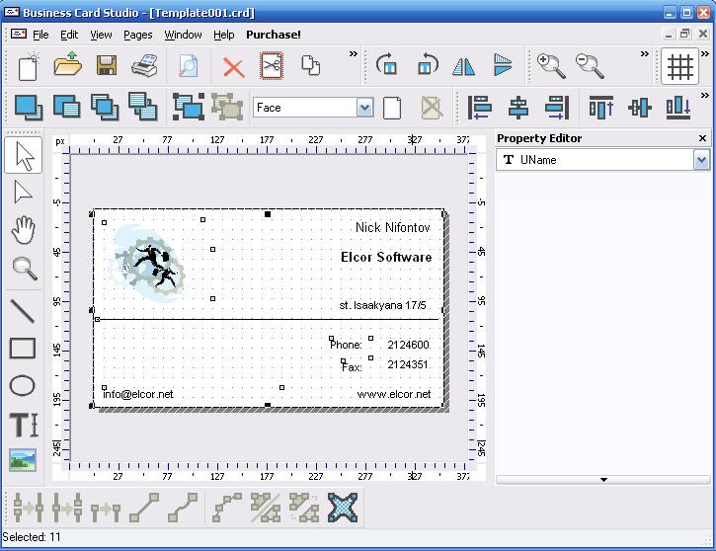Close the Property Editor panel
The width and height of the screenshot is (716, 551).
coord(703,138)
